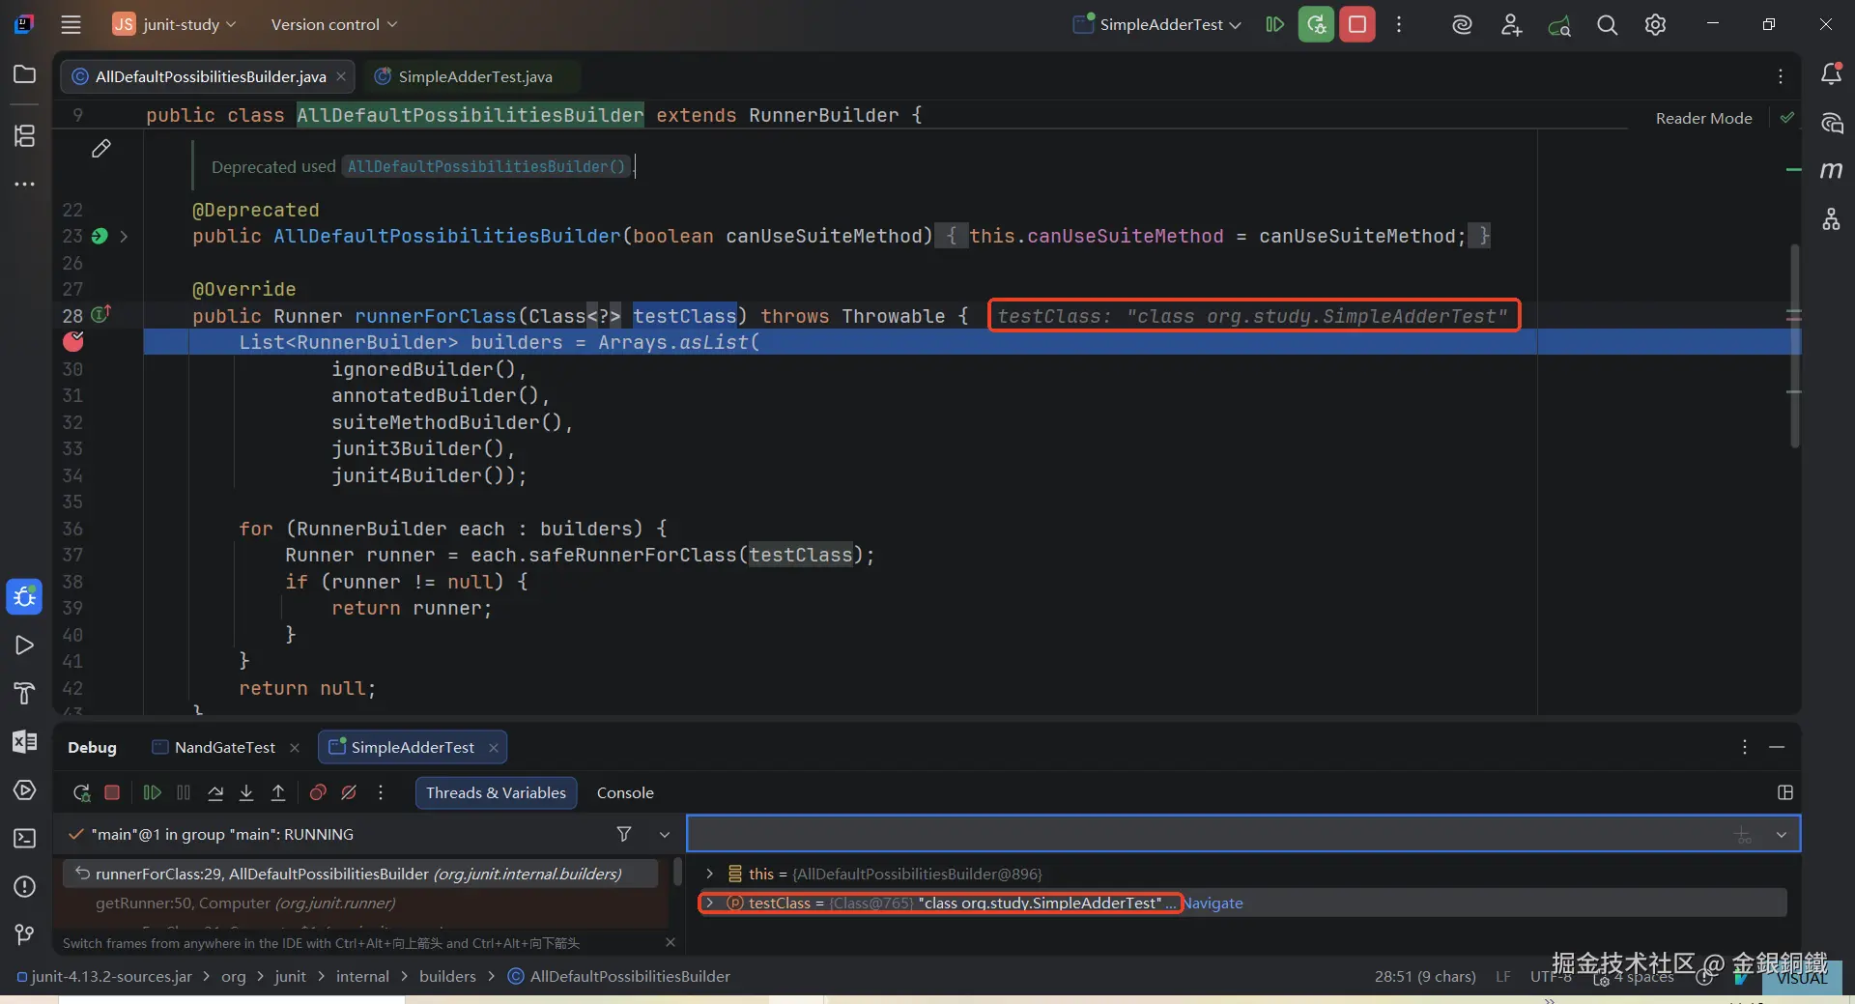
Task: Resume program in debug toolbar
Action: tap(152, 792)
